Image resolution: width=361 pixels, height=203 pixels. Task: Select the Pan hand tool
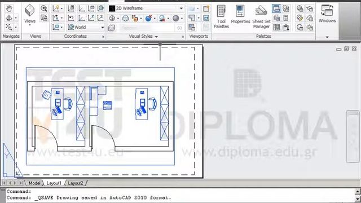pos(9,9)
